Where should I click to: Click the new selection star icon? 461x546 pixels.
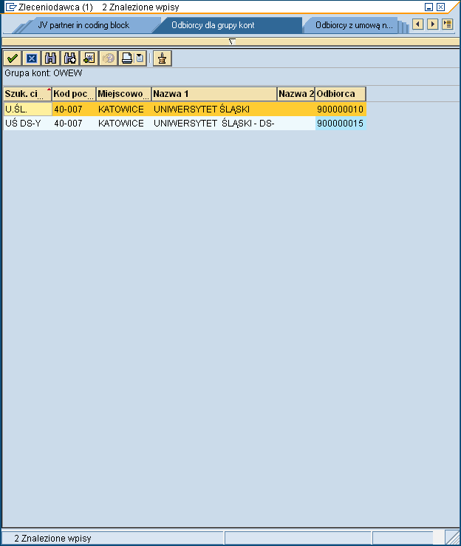89,58
